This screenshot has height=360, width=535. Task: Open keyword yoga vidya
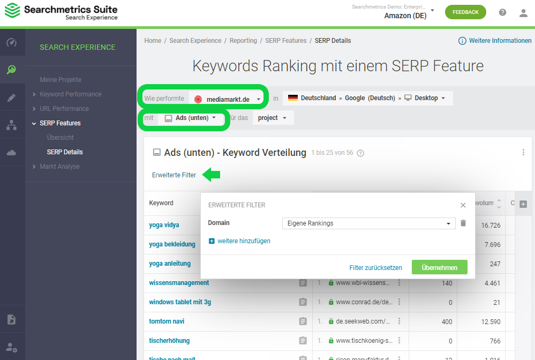tap(164, 225)
